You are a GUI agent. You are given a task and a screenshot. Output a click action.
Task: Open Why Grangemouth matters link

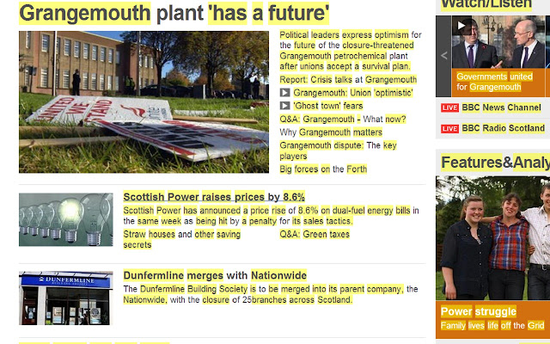[x=331, y=132]
